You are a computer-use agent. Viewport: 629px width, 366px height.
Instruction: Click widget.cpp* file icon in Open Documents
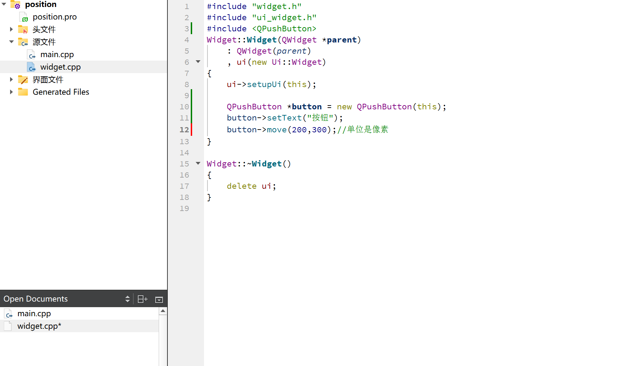tap(8, 326)
